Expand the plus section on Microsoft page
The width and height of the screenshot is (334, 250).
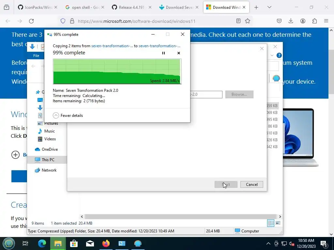coord(15,155)
